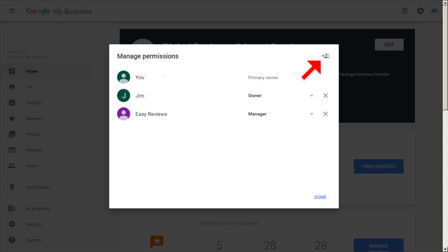Click the 'Reviews for your business' heading
The image size is (448, 252).
coord(229,223)
